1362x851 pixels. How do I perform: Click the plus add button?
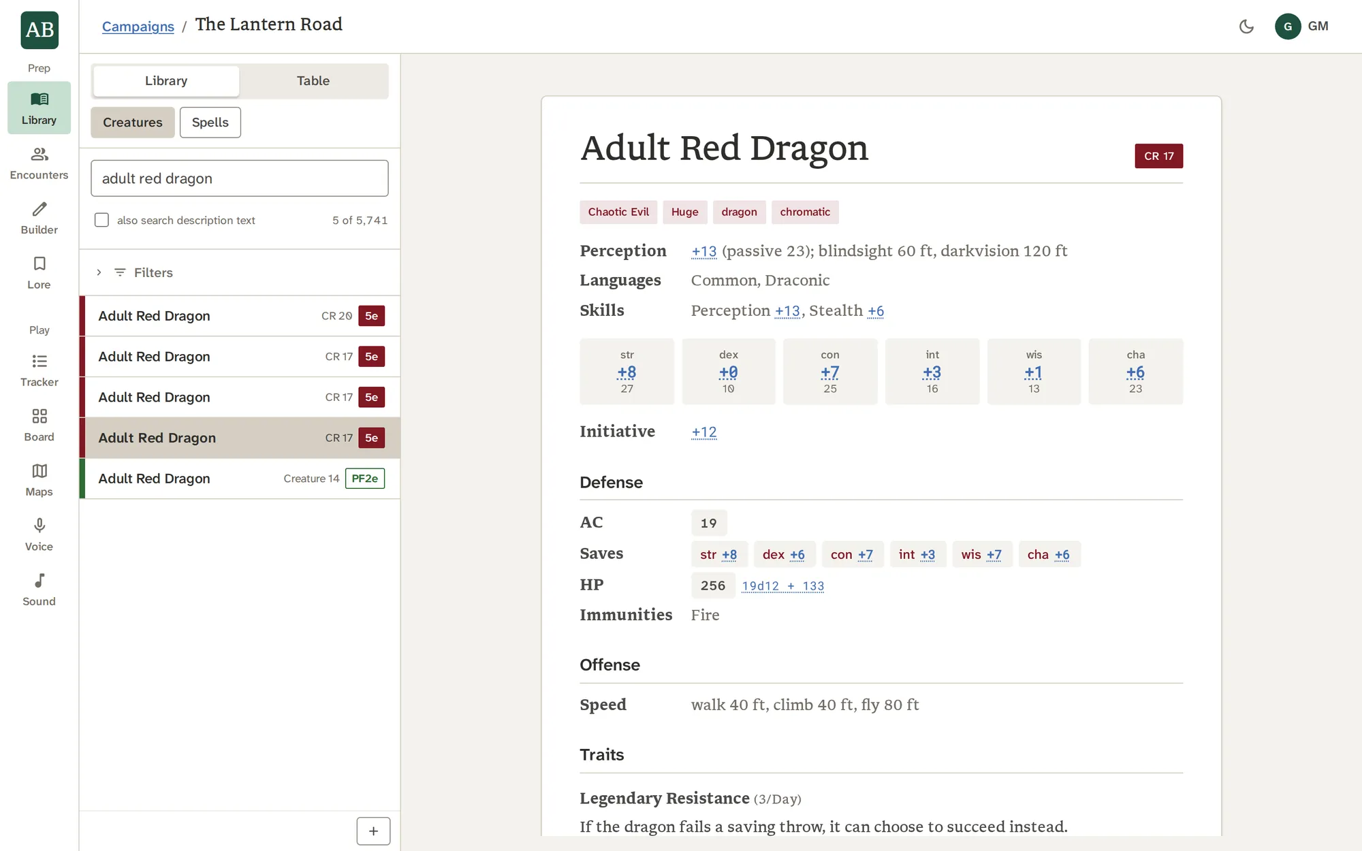373,831
